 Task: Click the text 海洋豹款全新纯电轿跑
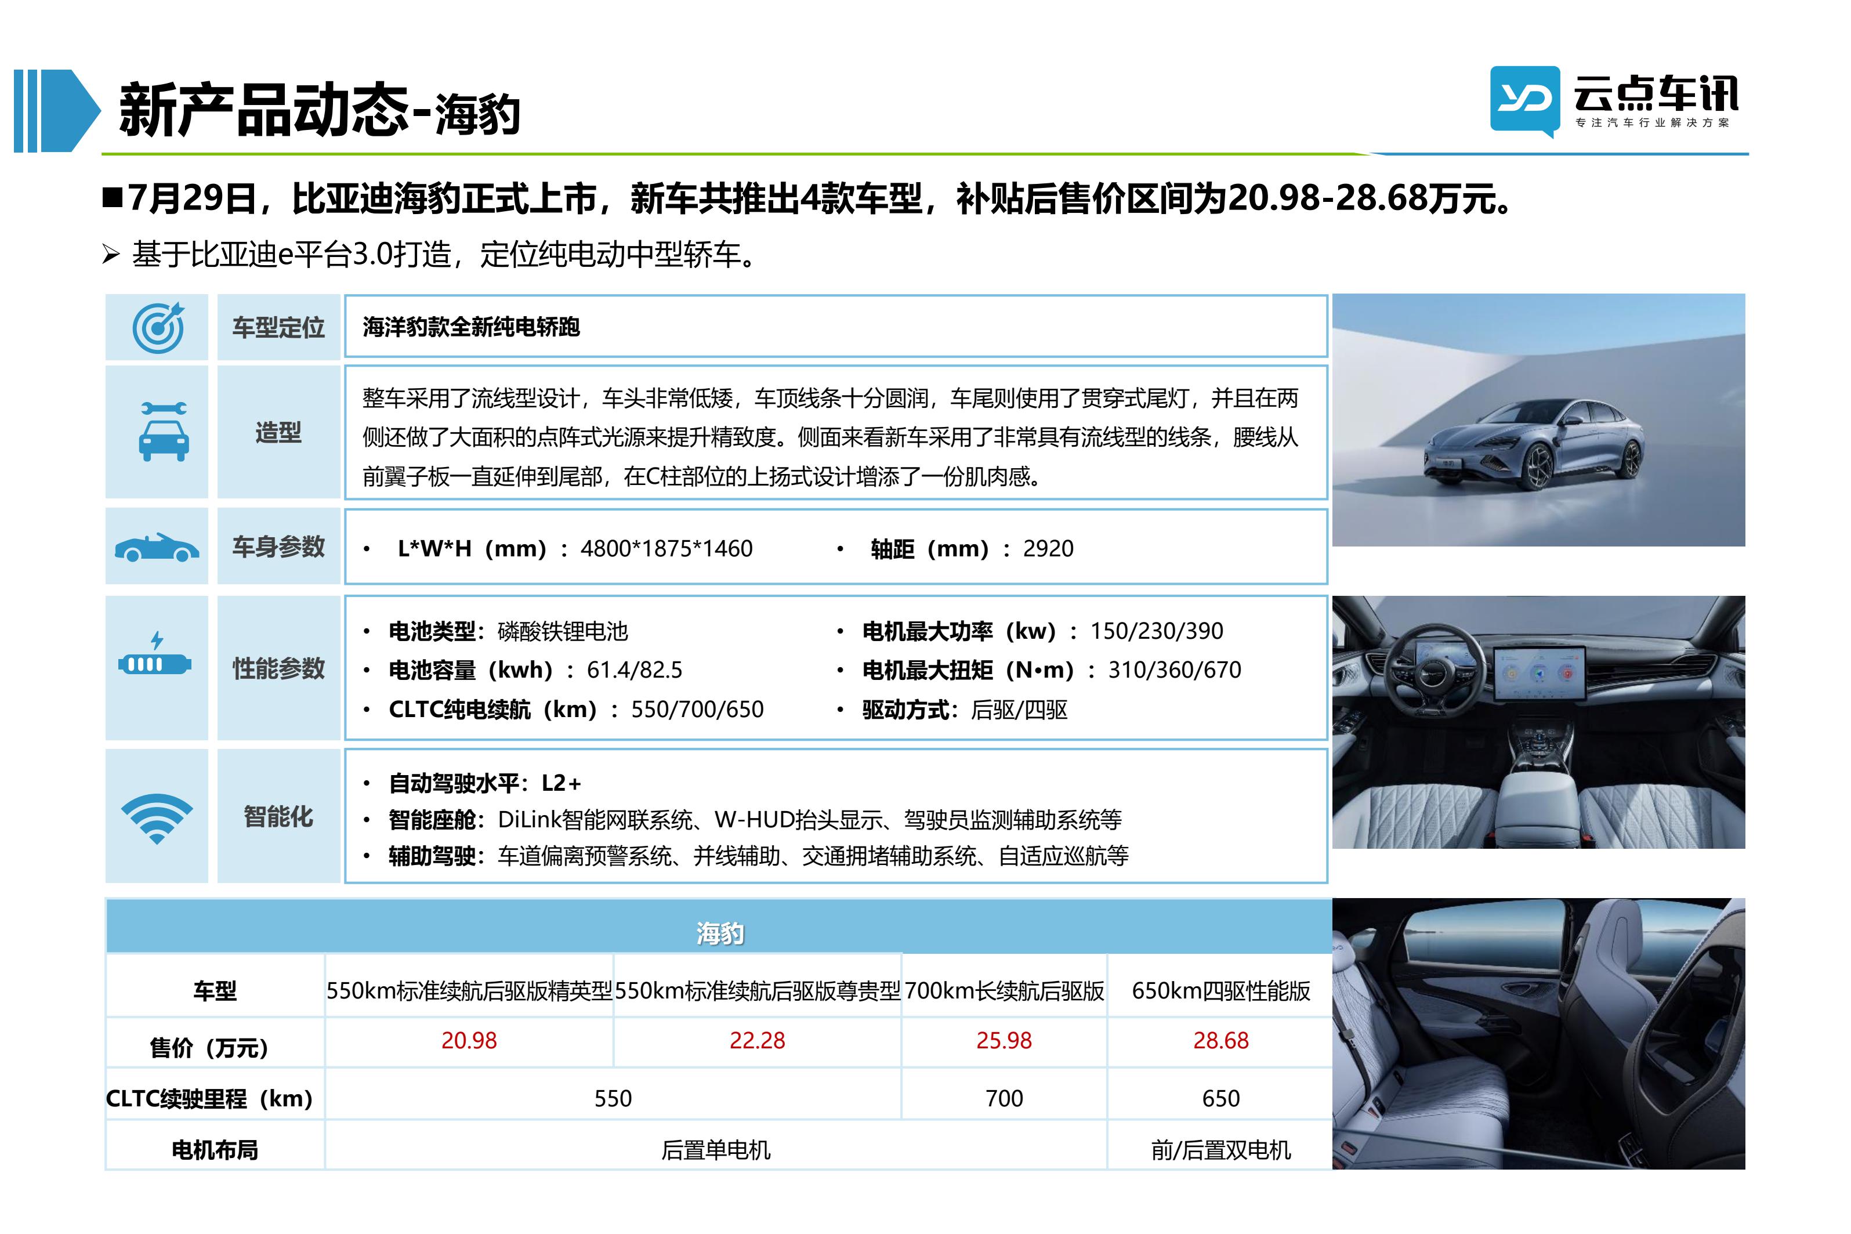click(x=471, y=327)
